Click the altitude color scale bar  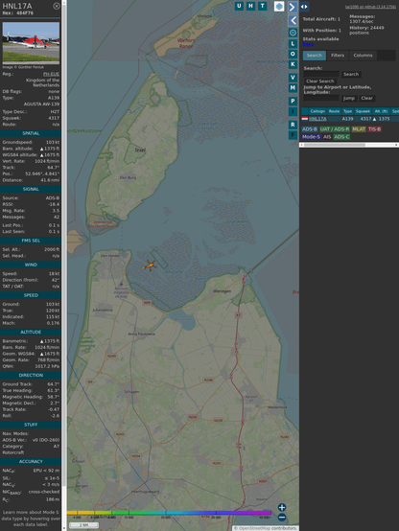point(169,513)
